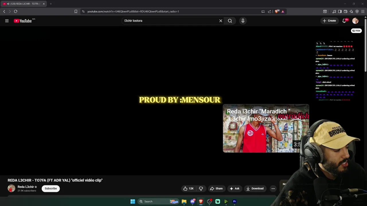Open the Create button

pos(329,21)
